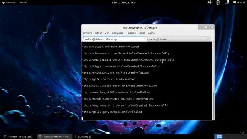Click the terminal icon in the taskbar
Viewport: 247px width, 139px height.
click(x=40, y=136)
